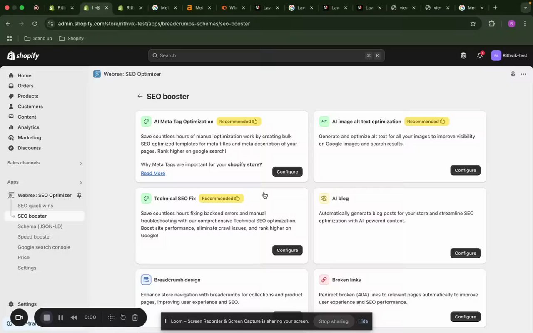This screenshot has height=333, width=533.
Task: Click the Shopify Search field
Action: pos(266,55)
